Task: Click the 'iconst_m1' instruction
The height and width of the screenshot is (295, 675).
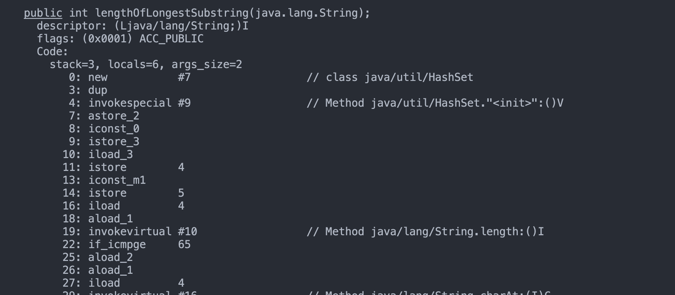Action: [x=117, y=180]
